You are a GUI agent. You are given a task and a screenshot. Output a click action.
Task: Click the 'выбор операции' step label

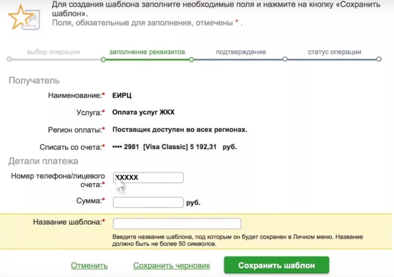53,52
